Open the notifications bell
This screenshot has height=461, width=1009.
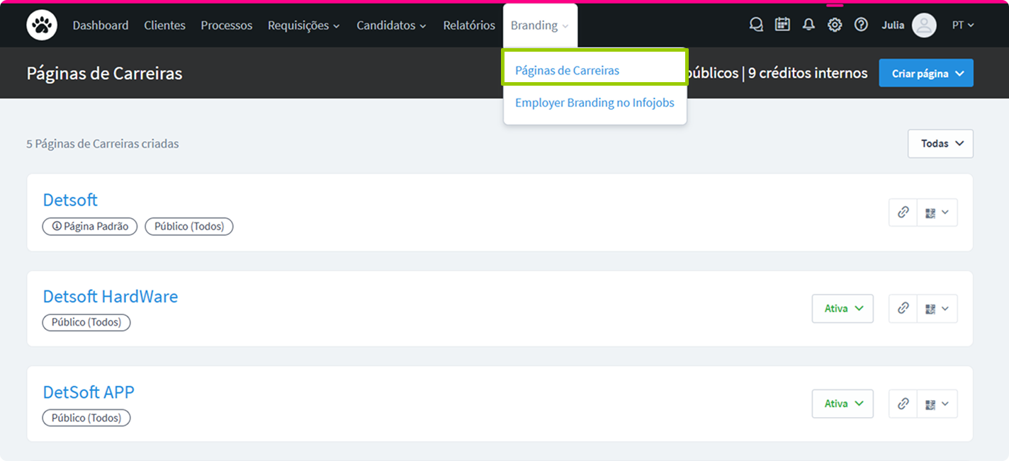(x=808, y=25)
